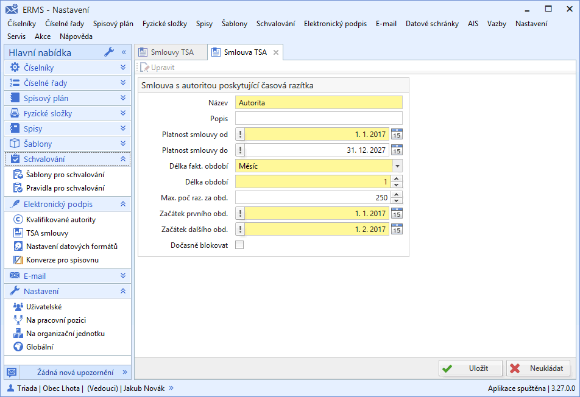The width and height of the screenshot is (580, 397).
Task: Increase the Délka období value
Action: pos(397,178)
